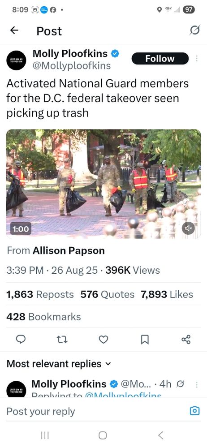207x448 pixels.
Task: Open Molly Ploofkins profile avatar
Action: pos(16,60)
